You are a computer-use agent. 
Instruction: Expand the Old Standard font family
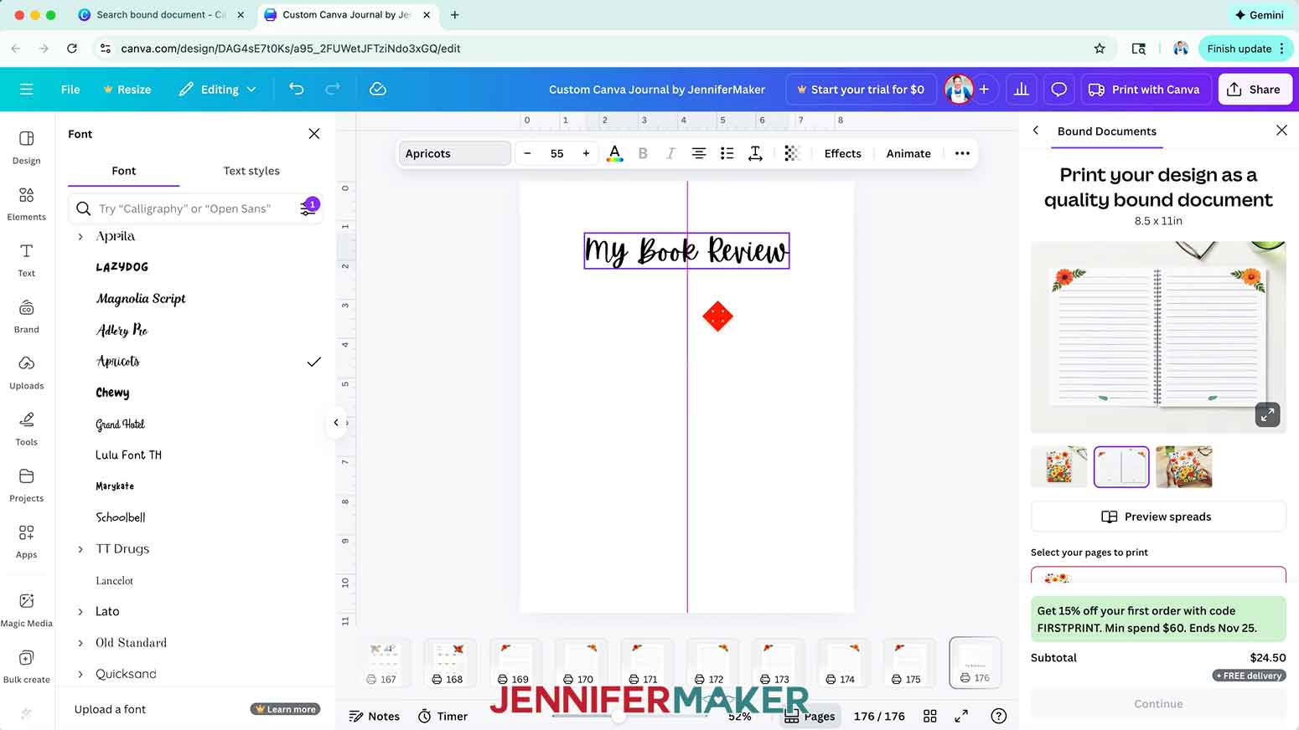tap(80, 643)
